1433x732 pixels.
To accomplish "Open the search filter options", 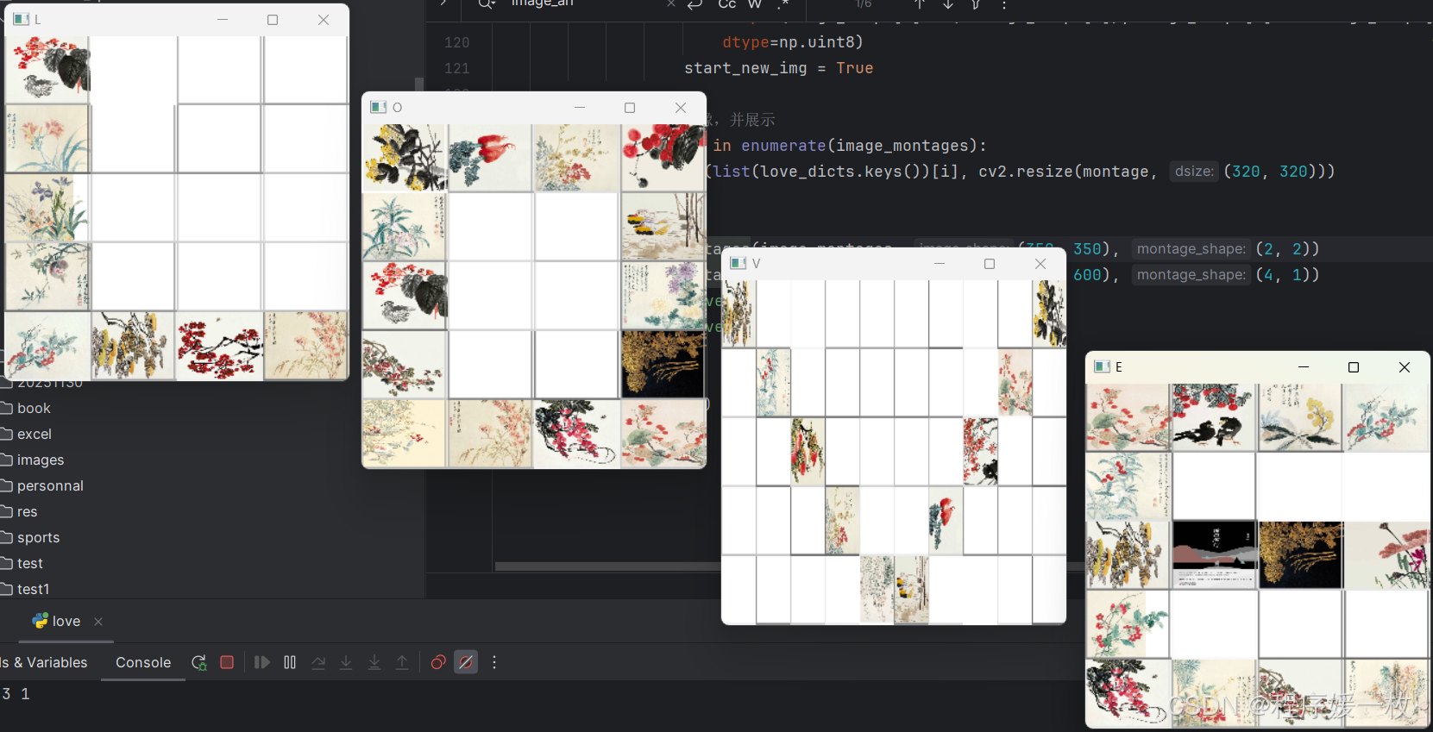I will click(x=976, y=4).
